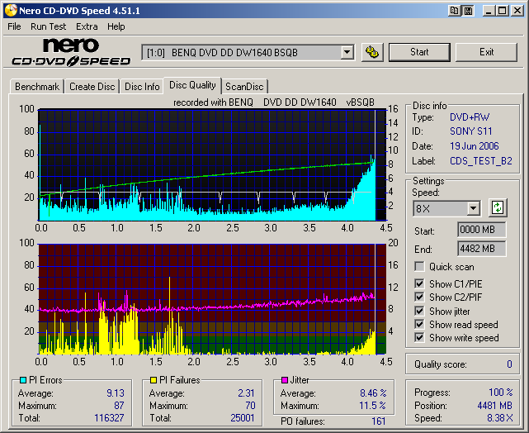Click the End position field showing 4482 MB
This screenshot has width=529, height=433.
[x=481, y=248]
